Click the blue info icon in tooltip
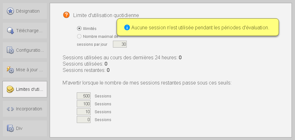Image resolution: width=295 pixels, height=140 pixels. (127, 27)
